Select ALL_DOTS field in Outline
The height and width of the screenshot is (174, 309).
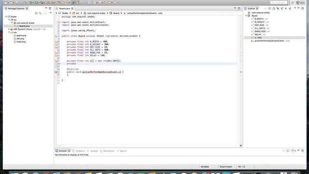(260, 29)
